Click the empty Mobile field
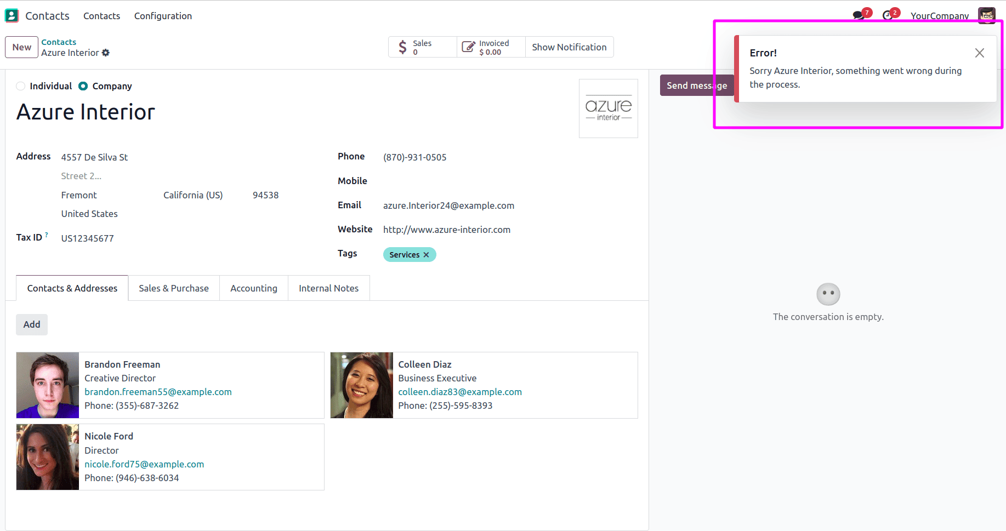 coord(510,181)
